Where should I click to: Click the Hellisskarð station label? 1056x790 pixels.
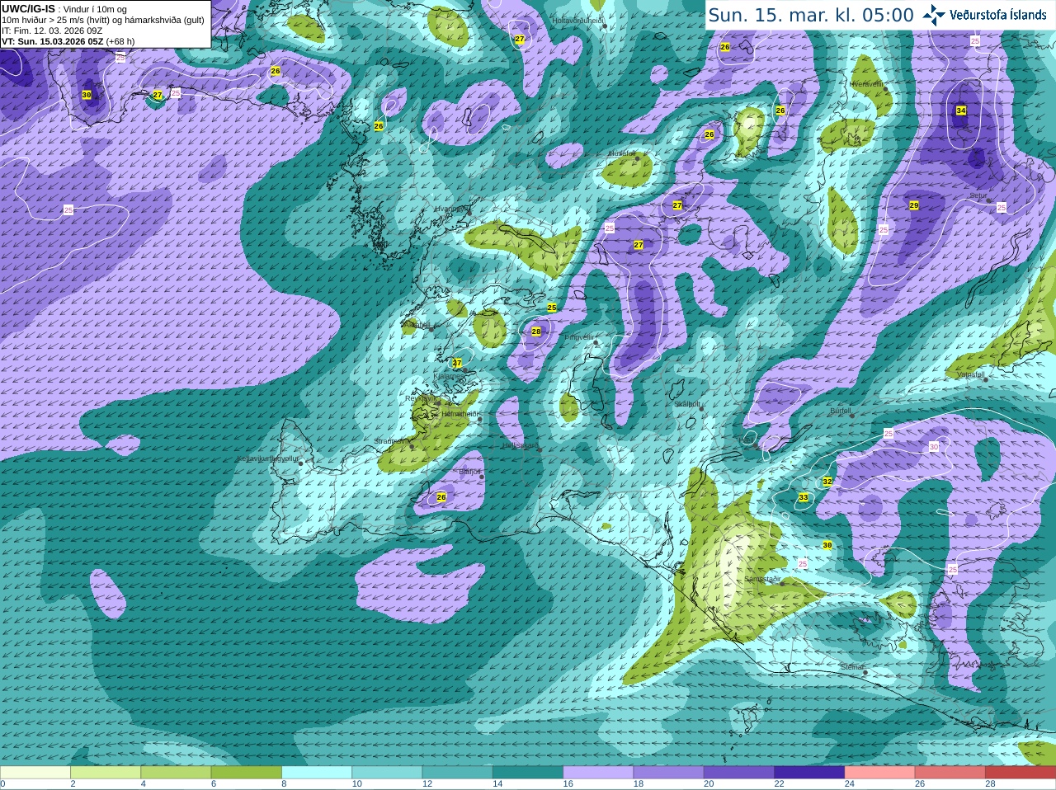[520, 445]
